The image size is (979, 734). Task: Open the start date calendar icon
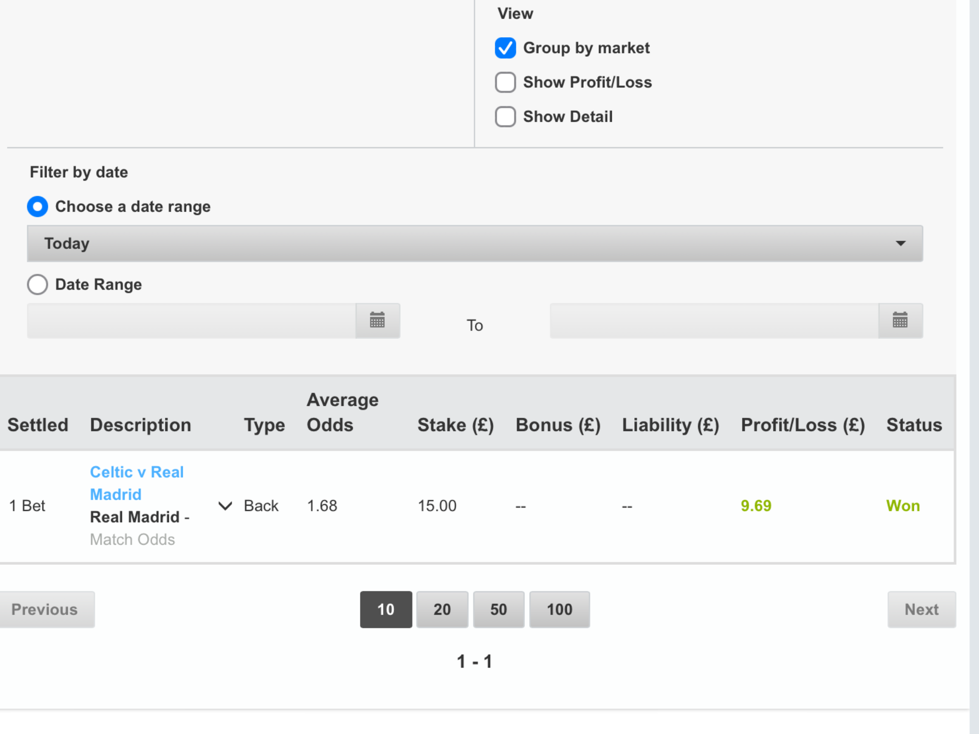[x=378, y=321]
